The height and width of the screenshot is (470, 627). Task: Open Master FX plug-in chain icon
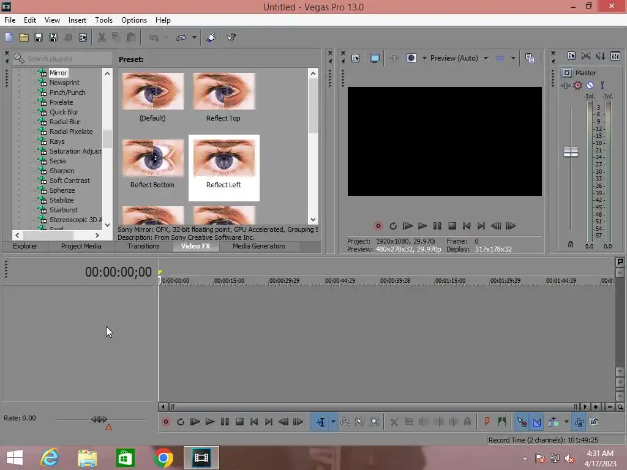[565, 86]
